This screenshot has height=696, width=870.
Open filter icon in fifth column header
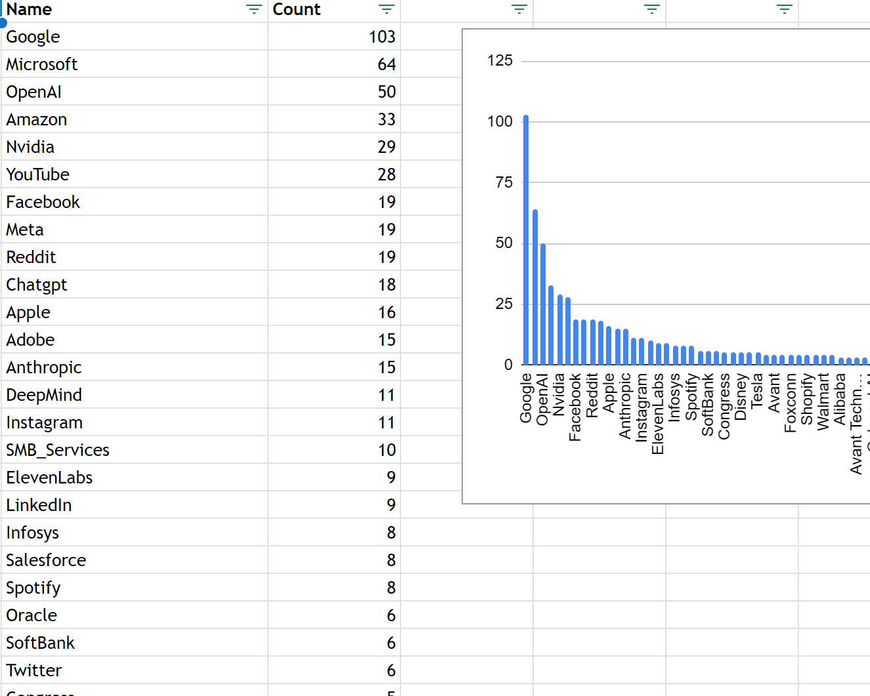tap(785, 9)
